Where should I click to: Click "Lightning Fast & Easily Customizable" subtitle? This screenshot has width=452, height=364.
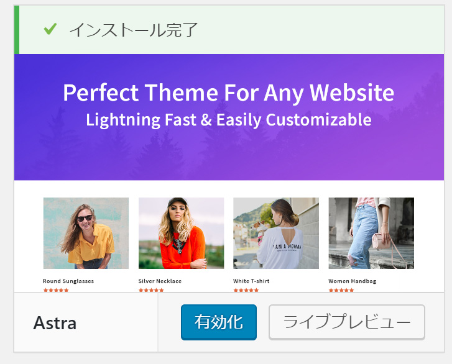click(228, 119)
